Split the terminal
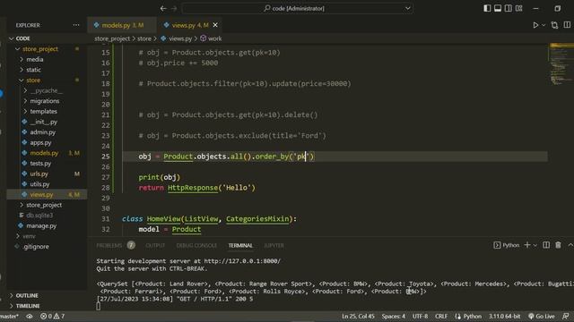The width and height of the screenshot is (574, 322). coord(546,245)
